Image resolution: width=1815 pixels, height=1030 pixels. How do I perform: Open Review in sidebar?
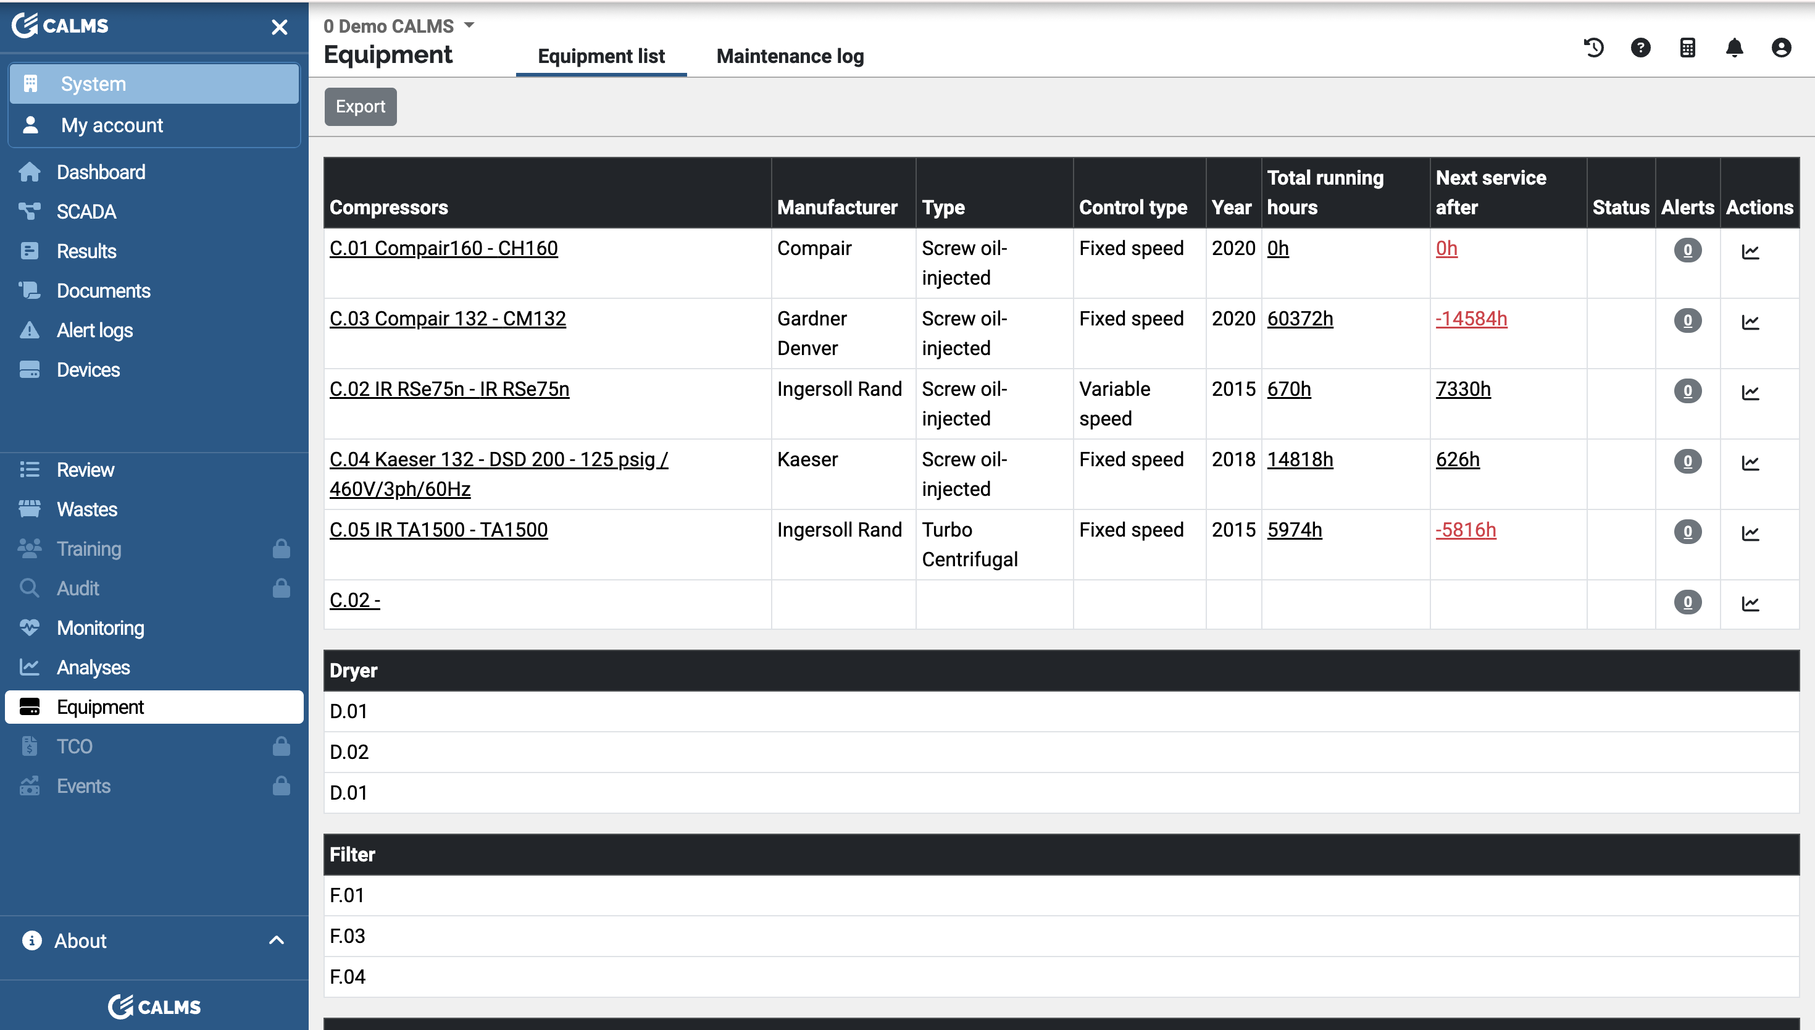tap(154, 470)
